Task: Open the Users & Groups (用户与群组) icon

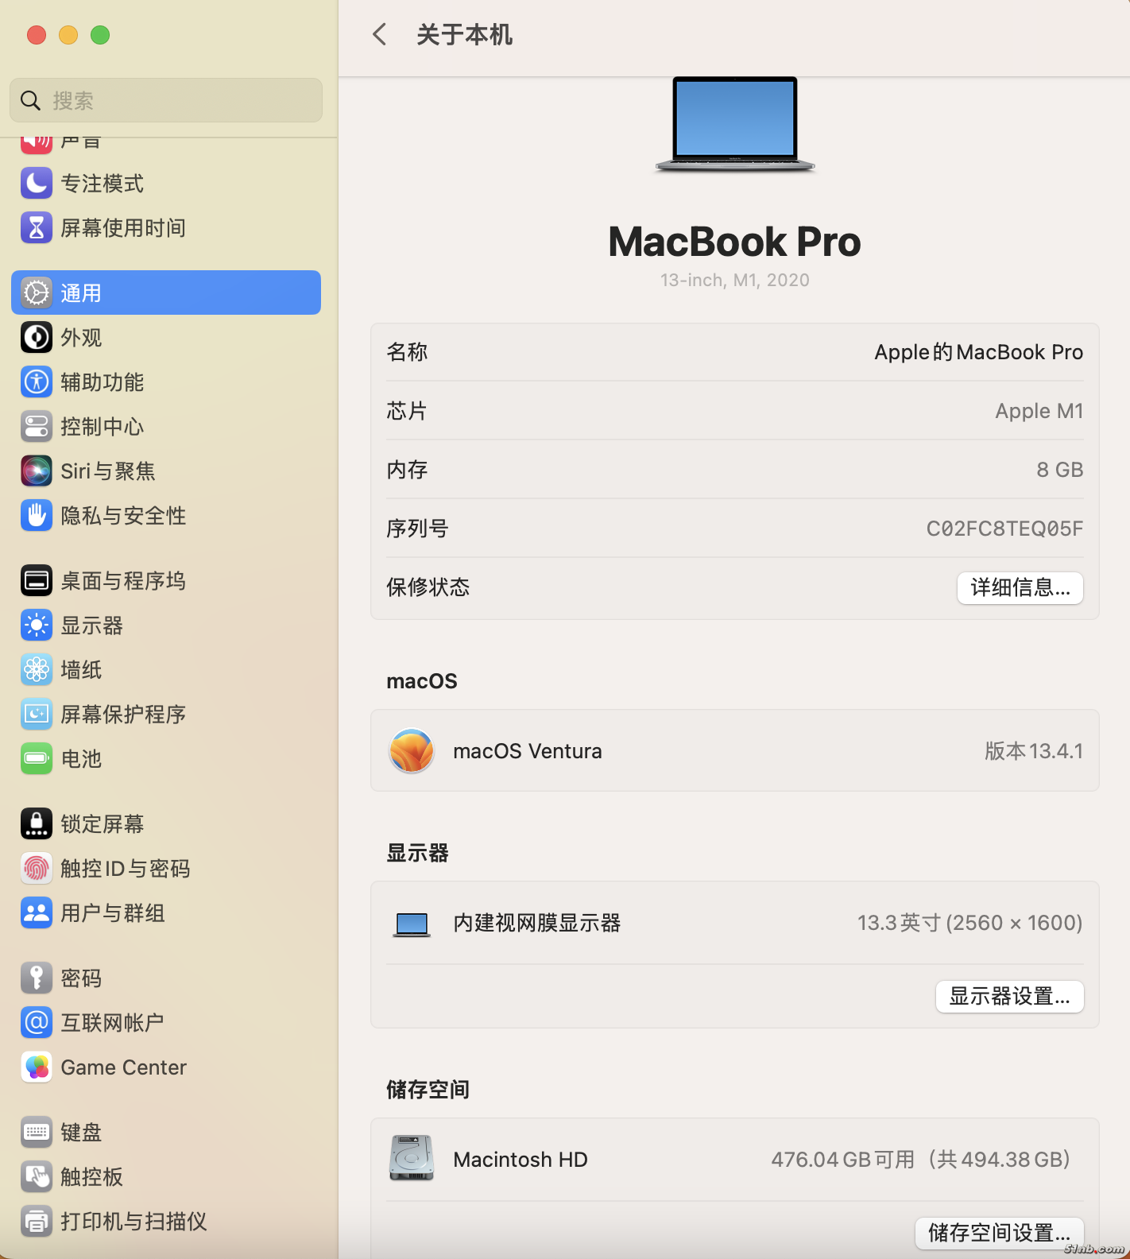Action: pyautogui.click(x=37, y=913)
